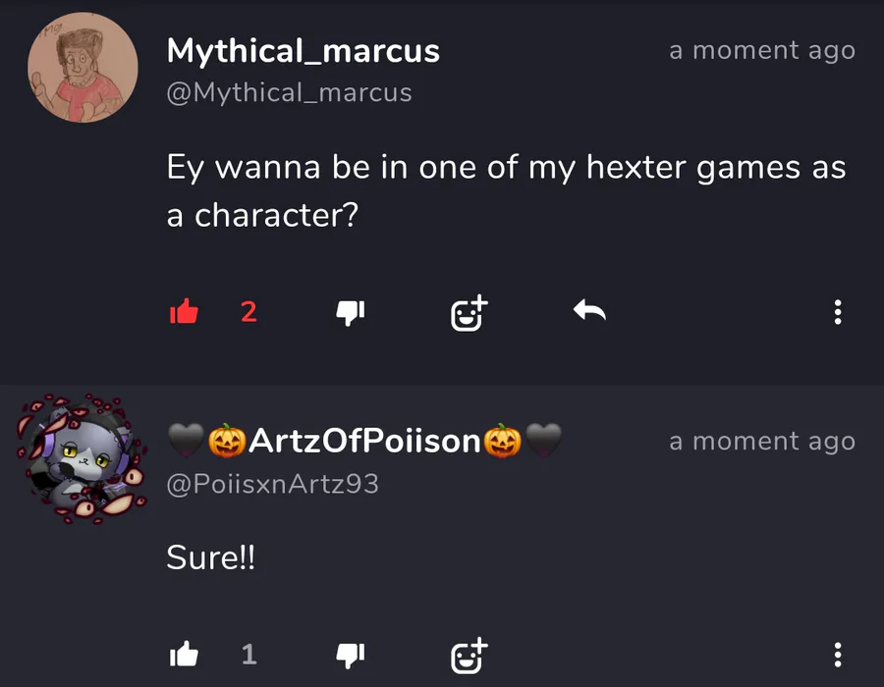Open Mythical_marcus's profile picture

click(83, 69)
